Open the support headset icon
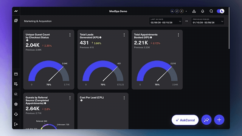The image size is (242, 136). pyautogui.click(x=16, y=114)
